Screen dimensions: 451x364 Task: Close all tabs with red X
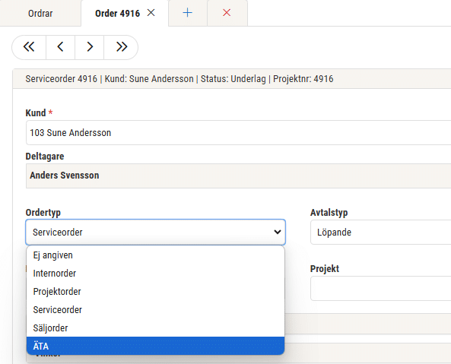point(227,13)
